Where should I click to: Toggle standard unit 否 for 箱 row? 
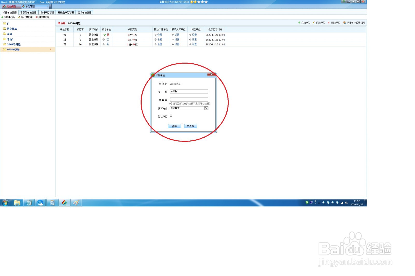pyautogui.click(x=106, y=44)
